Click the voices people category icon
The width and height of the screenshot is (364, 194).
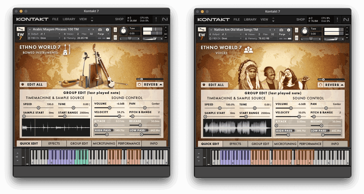(x=248, y=50)
